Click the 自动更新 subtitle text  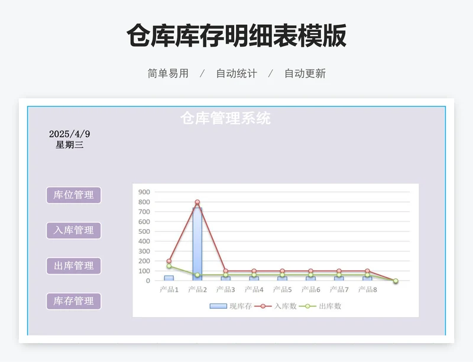coord(305,73)
